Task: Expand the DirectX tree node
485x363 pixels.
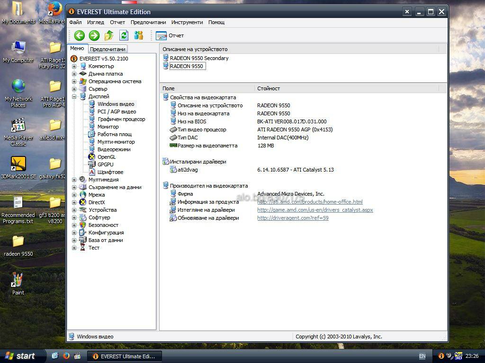Action: pyautogui.click(x=74, y=202)
